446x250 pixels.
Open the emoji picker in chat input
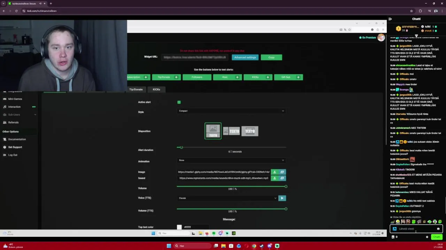click(x=438, y=229)
